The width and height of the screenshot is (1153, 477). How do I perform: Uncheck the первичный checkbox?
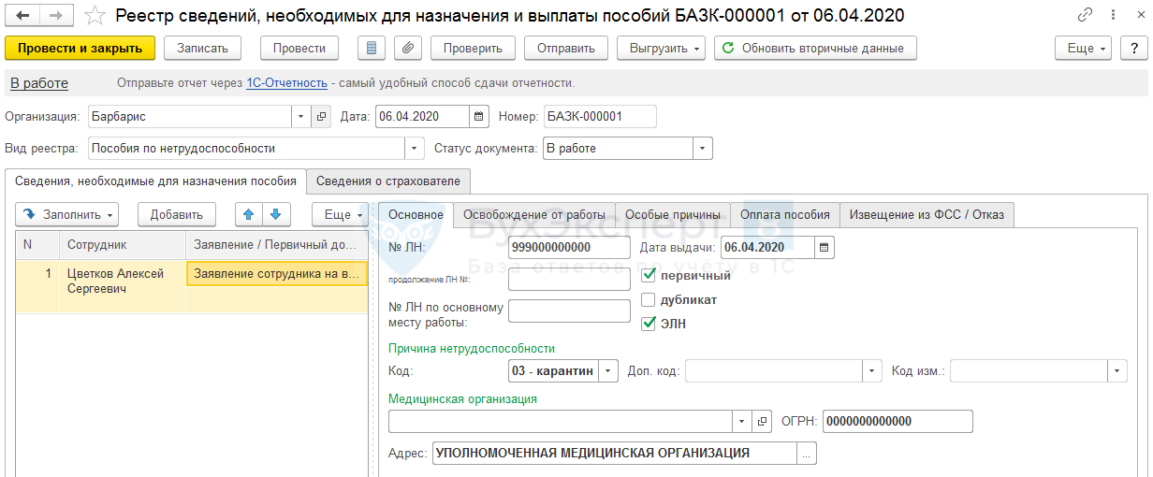pyautogui.click(x=649, y=276)
